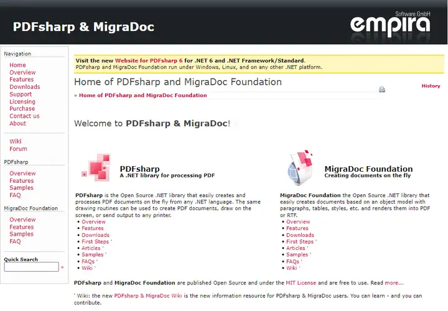448x311 pixels.
Task: Open FAQs in the PDFsharp bullet list
Action: [88, 261]
